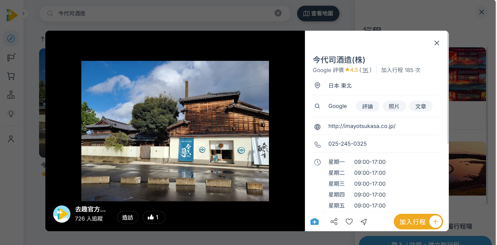Open the ranking podium icon in sidebar

click(x=11, y=95)
